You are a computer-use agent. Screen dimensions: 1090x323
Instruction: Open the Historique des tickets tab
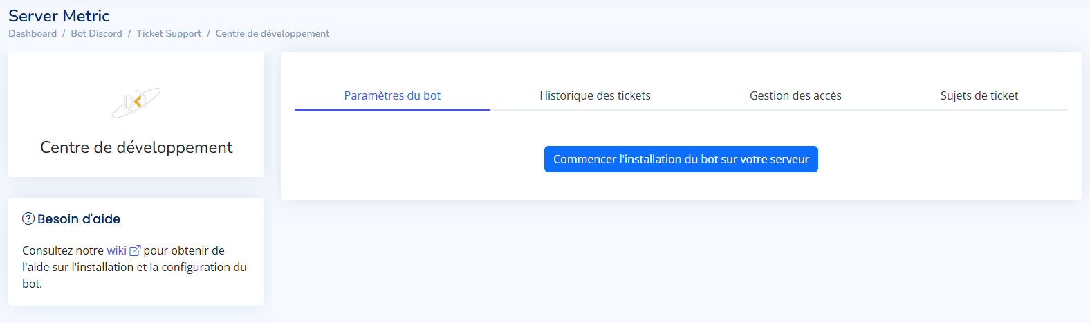click(x=595, y=95)
